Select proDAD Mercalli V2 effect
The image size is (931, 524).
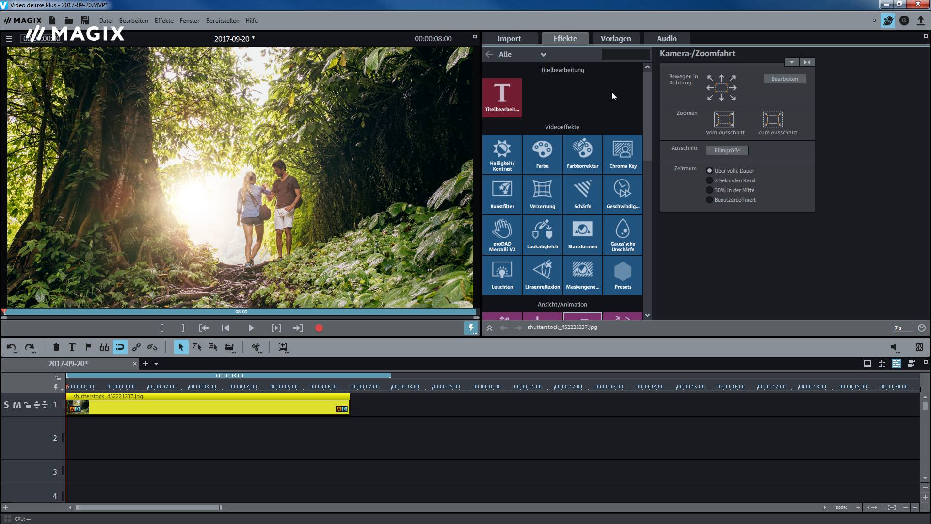coord(502,235)
